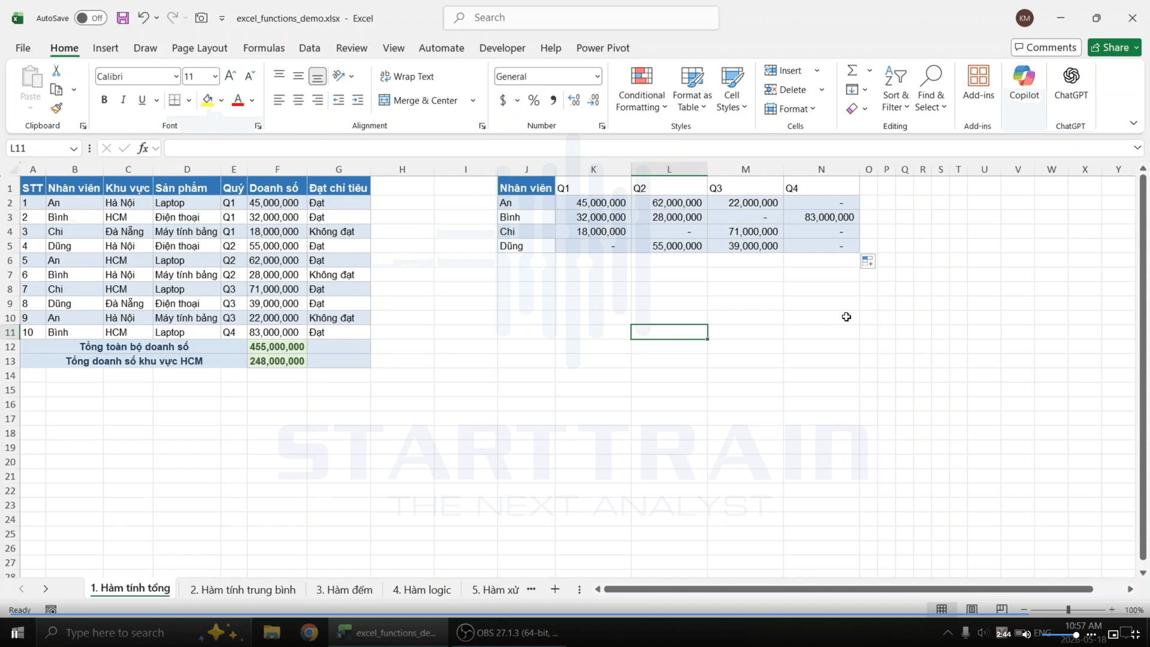Open the Calibri font name dropdown

click(x=176, y=76)
